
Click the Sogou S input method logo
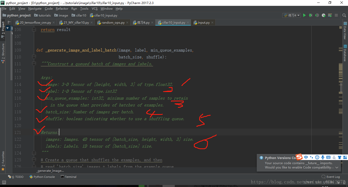[x=299, y=157]
